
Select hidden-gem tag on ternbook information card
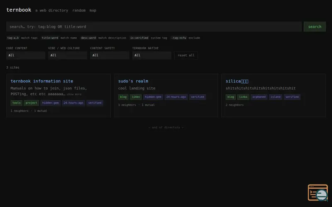[x=50, y=103]
